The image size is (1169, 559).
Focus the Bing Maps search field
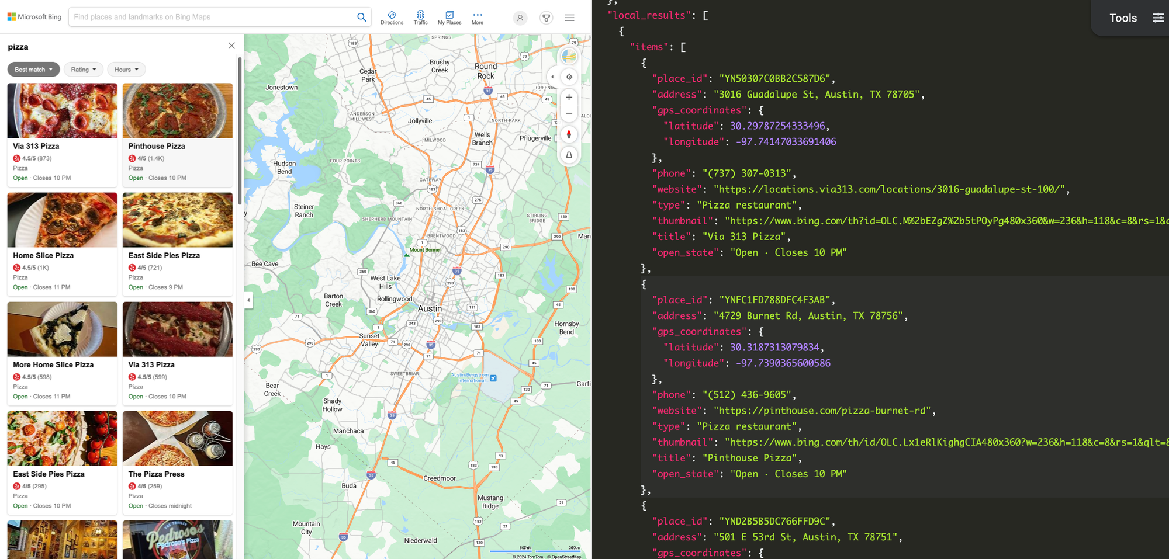coord(213,17)
